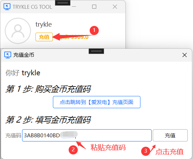Click the TRYKLE CG TOOL app icon
Image resolution: width=193 pixels, height=159 pixels.
tap(7, 7)
